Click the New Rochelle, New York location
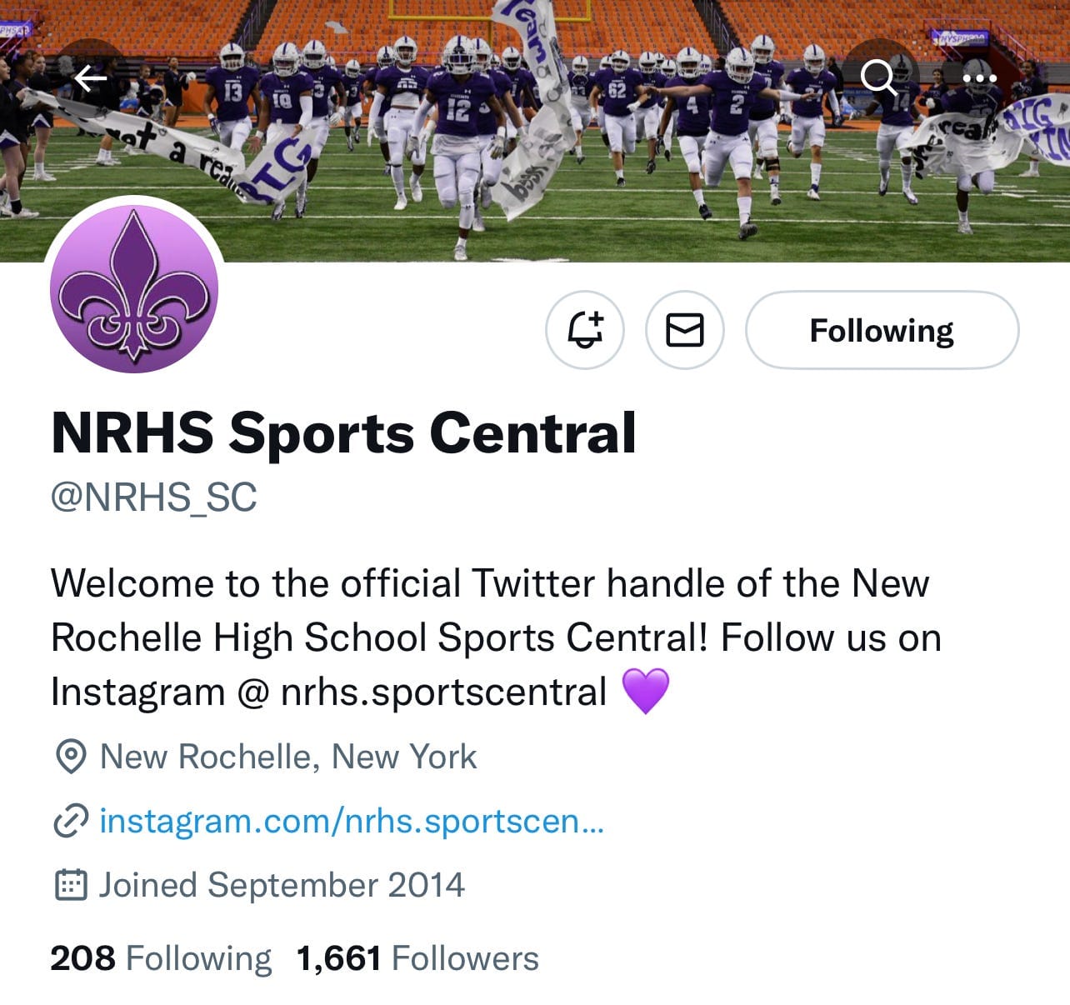This screenshot has height=1005, width=1070. pos(288,757)
